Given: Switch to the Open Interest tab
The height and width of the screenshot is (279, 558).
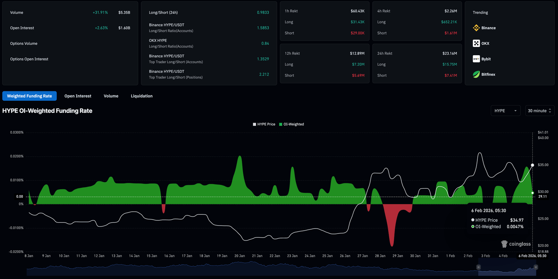Looking at the screenshot, I should (x=78, y=96).
